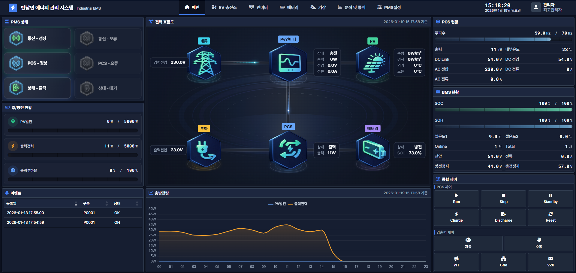Click the SOC progress bar
The height and width of the screenshot is (273, 576).
click(503, 110)
